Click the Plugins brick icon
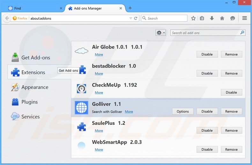 (15, 102)
